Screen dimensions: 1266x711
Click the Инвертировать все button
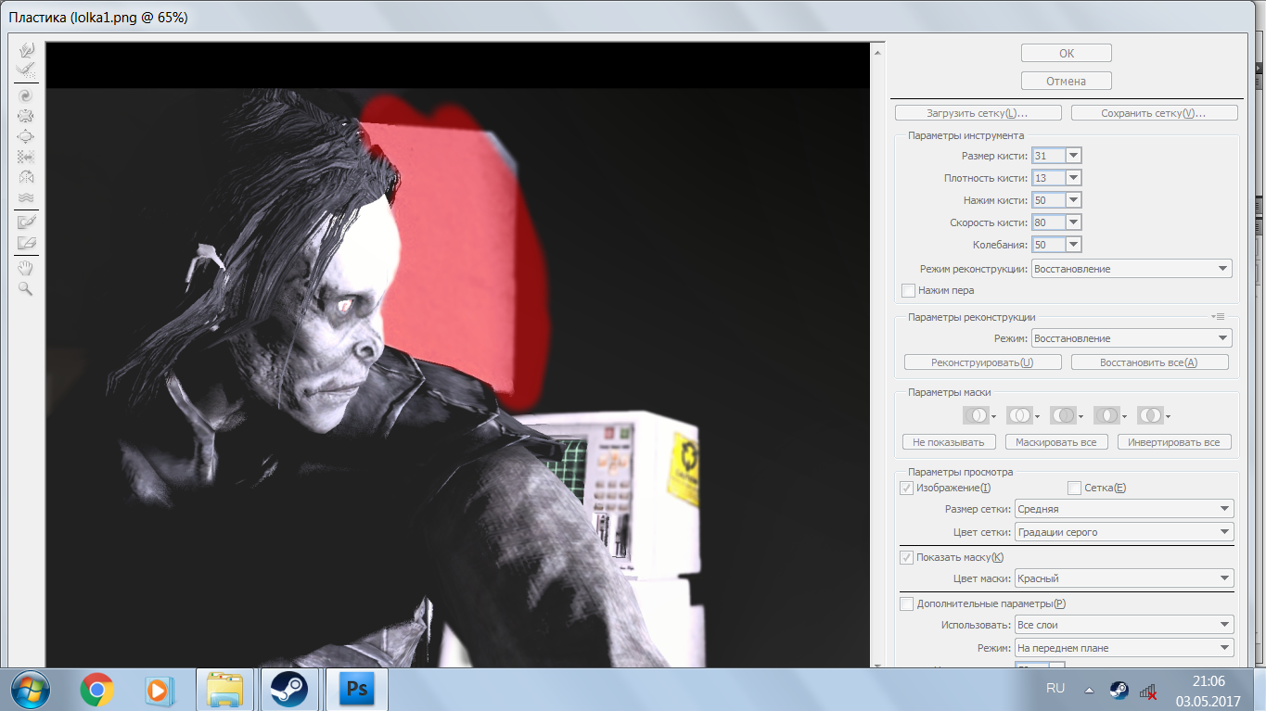coord(1174,442)
